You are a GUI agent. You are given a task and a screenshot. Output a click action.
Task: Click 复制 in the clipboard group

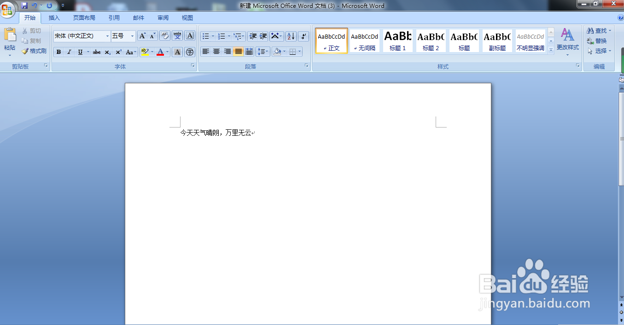pyautogui.click(x=31, y=41)
